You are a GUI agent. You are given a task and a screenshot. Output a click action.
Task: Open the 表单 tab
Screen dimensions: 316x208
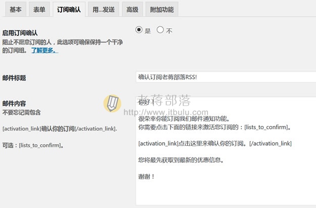tap(39, 9)
